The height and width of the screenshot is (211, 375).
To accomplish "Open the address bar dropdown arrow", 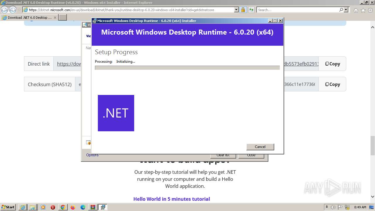I will pos(236,10).
